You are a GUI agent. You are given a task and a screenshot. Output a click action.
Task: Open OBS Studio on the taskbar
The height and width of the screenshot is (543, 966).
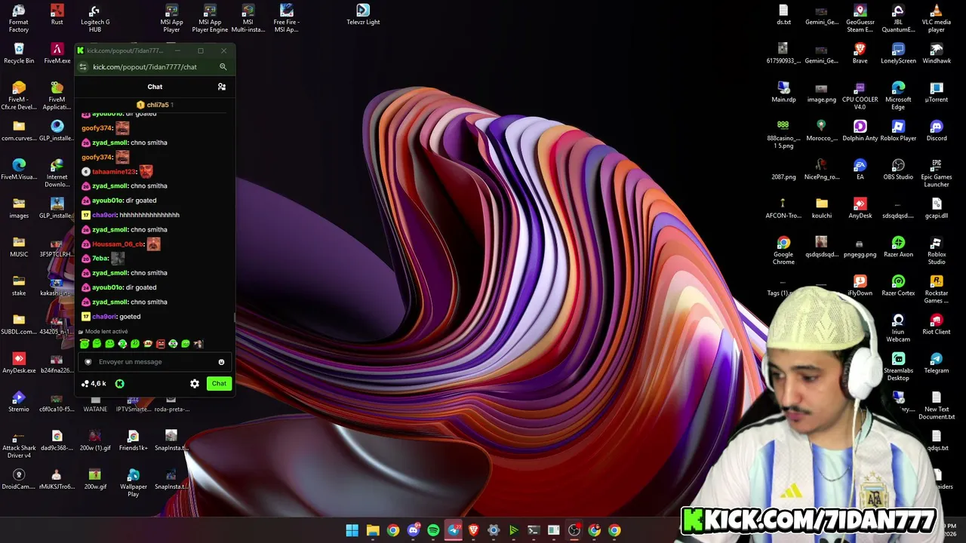[574, 530]
